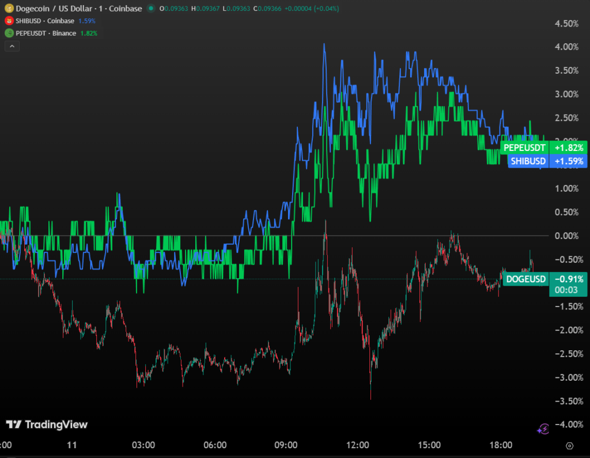This screenshot has width=590, height=458.
Task: Open chart settings hexagon icon
Action: 569,445
